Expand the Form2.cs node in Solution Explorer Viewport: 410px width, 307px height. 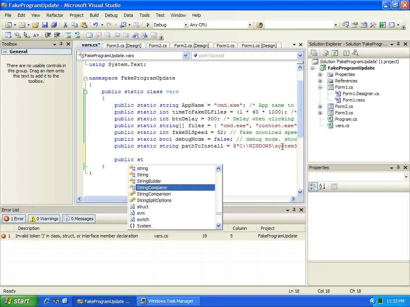point(320,106)
